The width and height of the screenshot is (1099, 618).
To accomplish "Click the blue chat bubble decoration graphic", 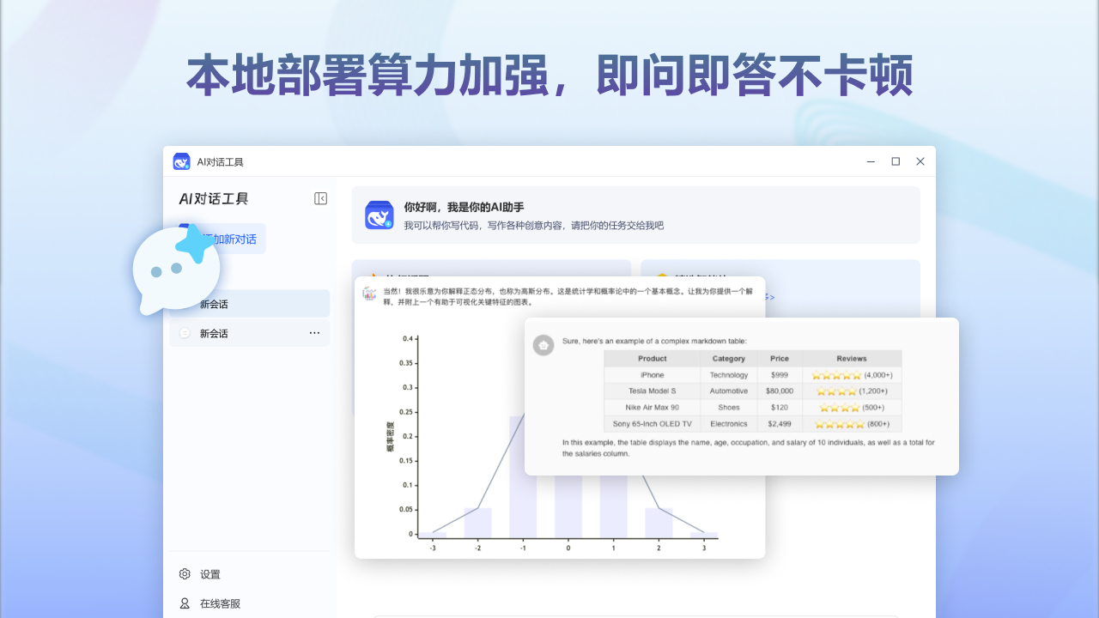I will click(x=174, y=268).
